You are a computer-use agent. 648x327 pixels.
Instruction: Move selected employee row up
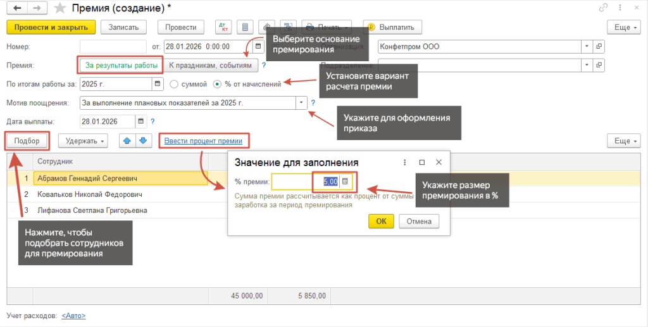tap(127, 141)
